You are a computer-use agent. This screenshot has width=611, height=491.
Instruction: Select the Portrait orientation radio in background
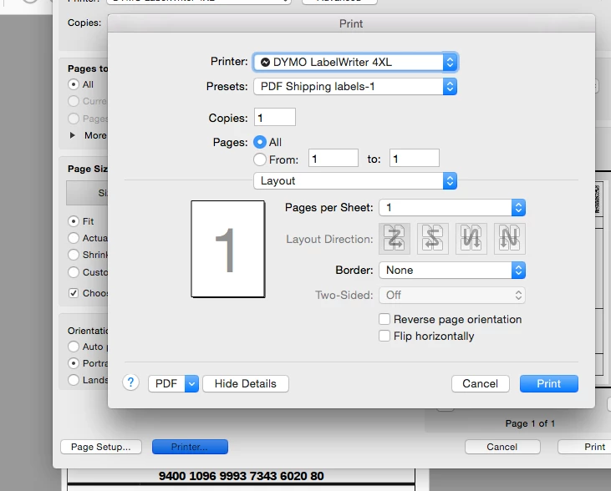tap(74, 363)
